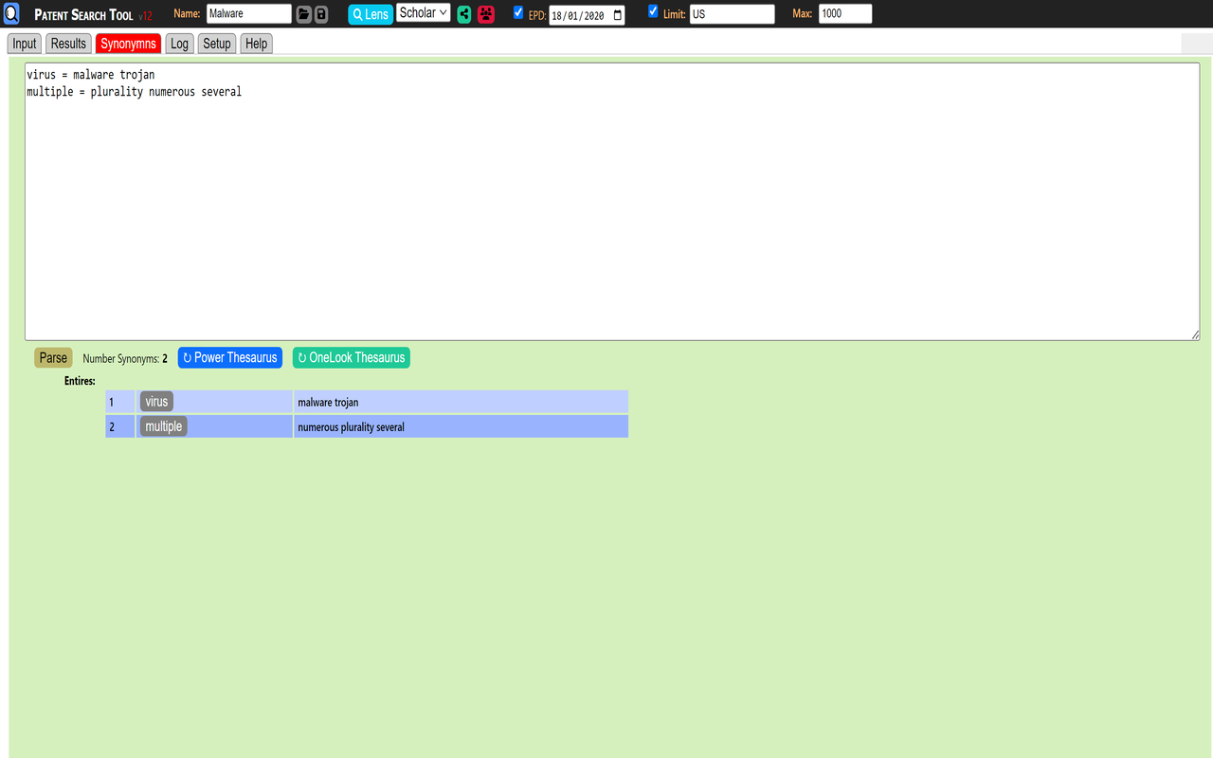This screenshot has height=758, width=1213.
Task: Click the Patent Search Tool logo icon
Action: pyautogui.click(x=11, y=14)
